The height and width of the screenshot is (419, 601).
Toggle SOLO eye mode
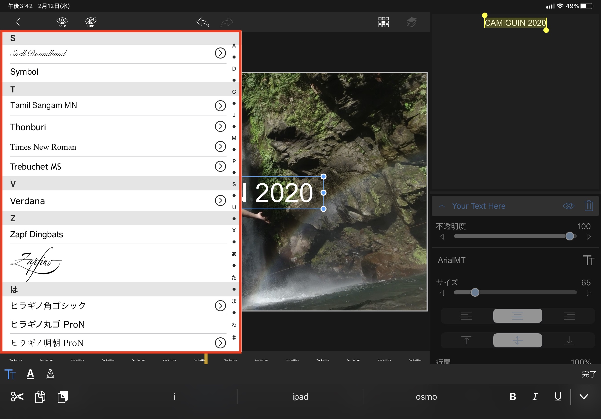62,22
